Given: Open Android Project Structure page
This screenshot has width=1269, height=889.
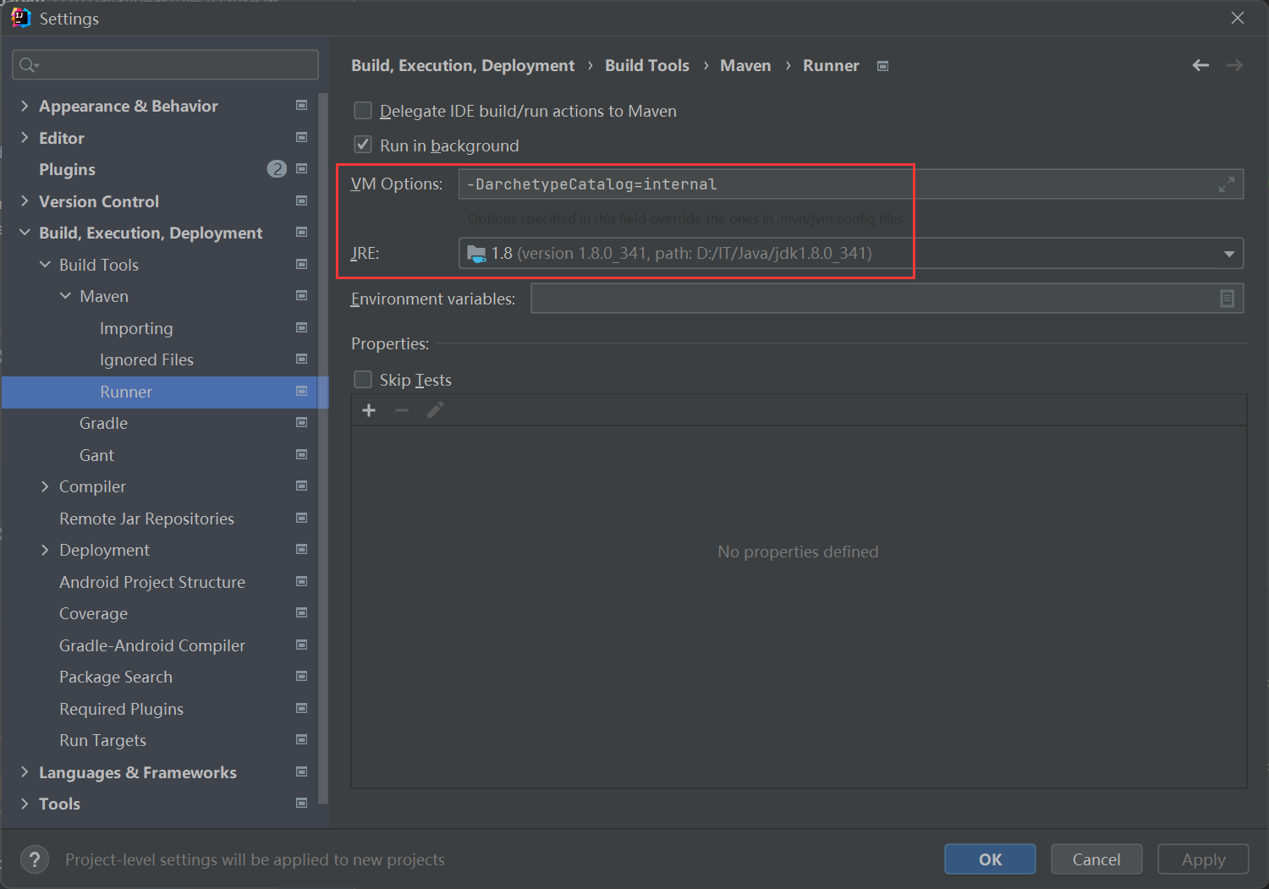Looking at the screenshot, I should pos(152,582).
